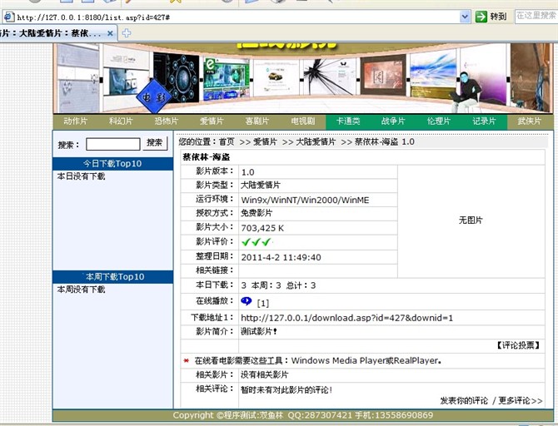The image size is (558, 426).
Task: Open the 卡通类 category tab
Action: [x=348, y=121]
